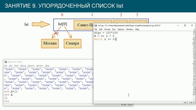
Task: Open Format menu in ex1.py editor
Action: 107,29
